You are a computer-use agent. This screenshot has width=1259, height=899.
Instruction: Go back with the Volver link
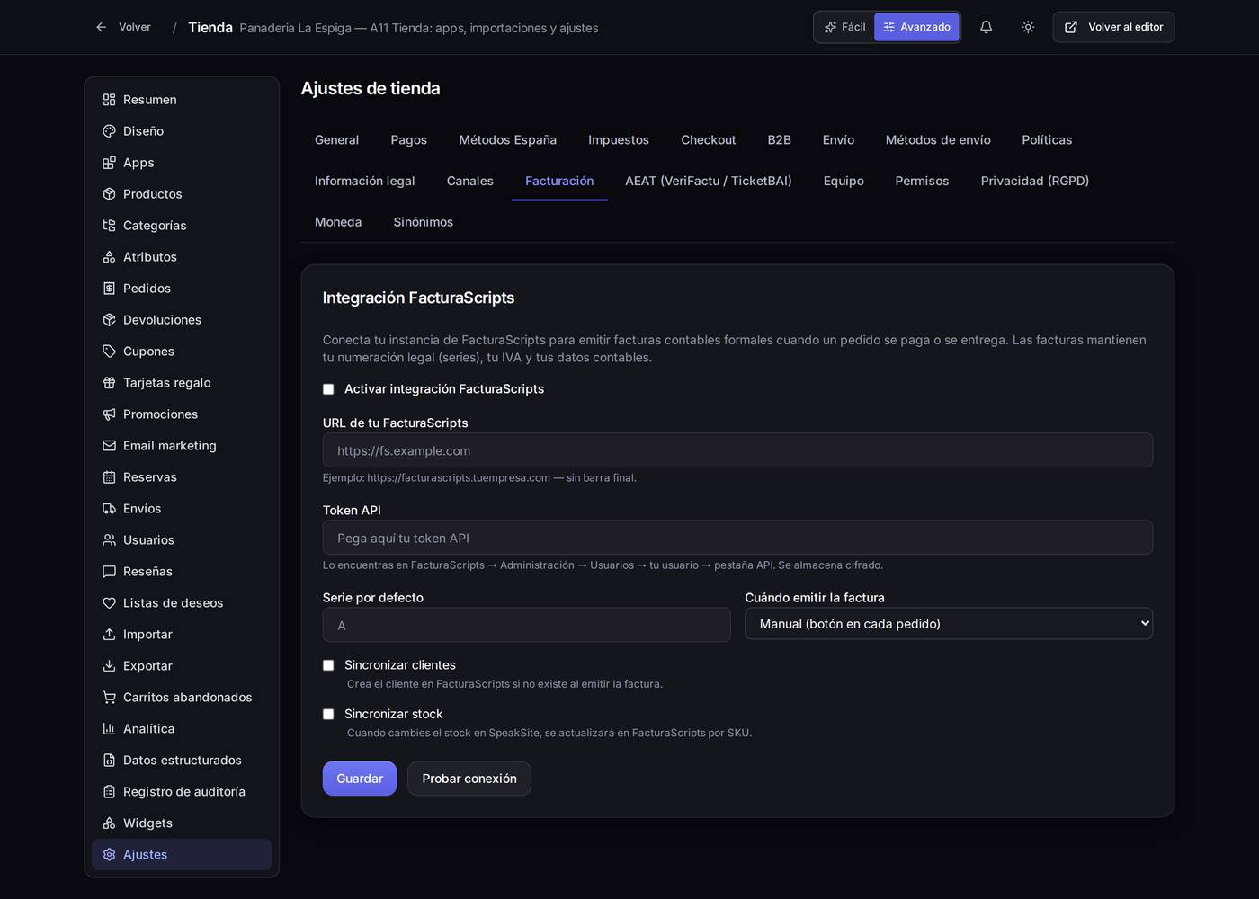[123, 27]
